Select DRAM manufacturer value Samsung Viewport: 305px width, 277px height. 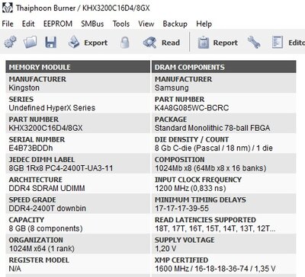tap(172, 88)
